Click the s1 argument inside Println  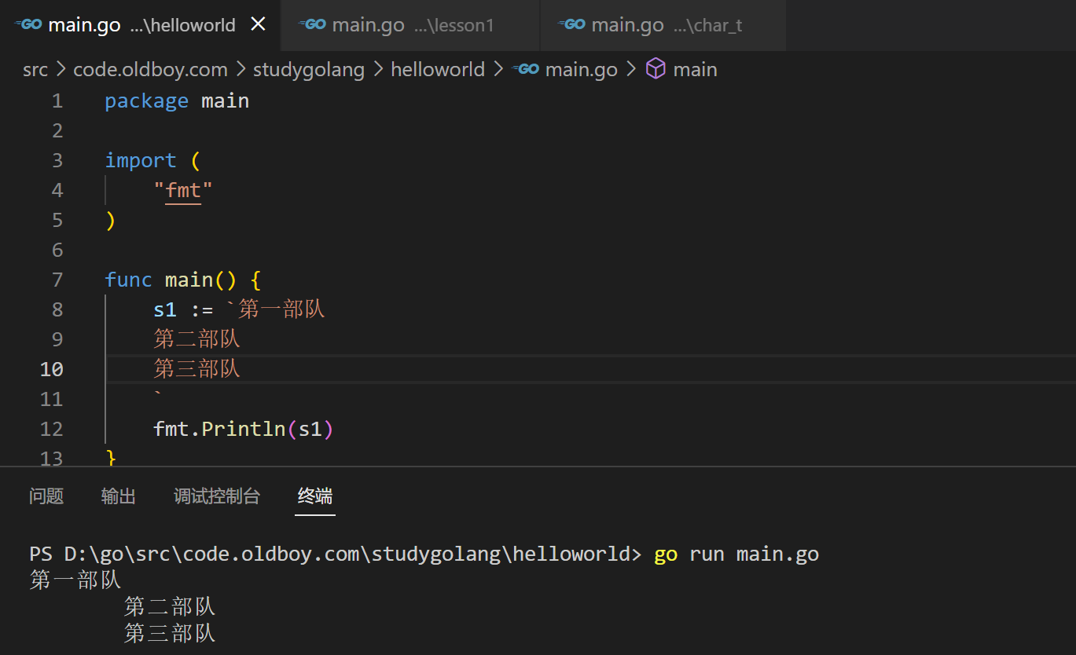pos(310,429)
